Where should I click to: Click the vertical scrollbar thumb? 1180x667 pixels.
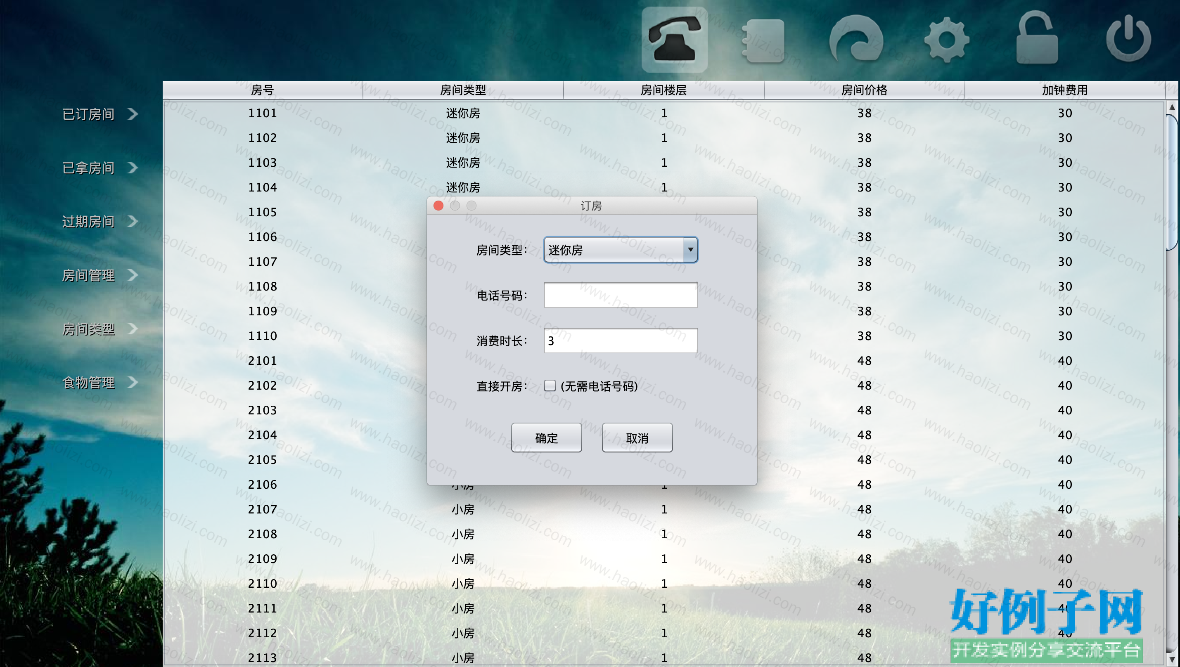[x=1172, y=182]
